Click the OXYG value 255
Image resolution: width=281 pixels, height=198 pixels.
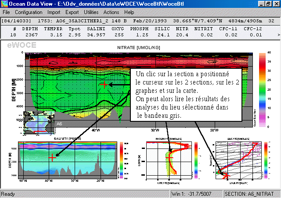pyautogui.click(x=119, y=35)
